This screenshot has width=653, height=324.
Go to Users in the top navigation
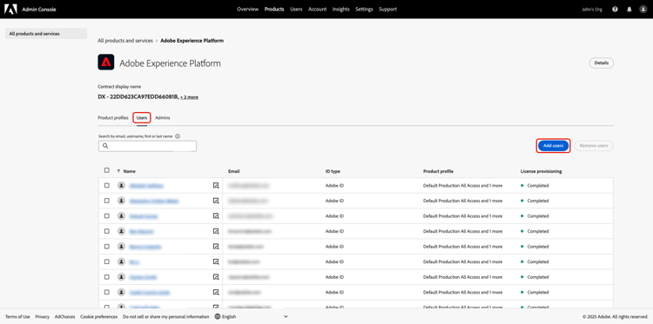(296, 10)
